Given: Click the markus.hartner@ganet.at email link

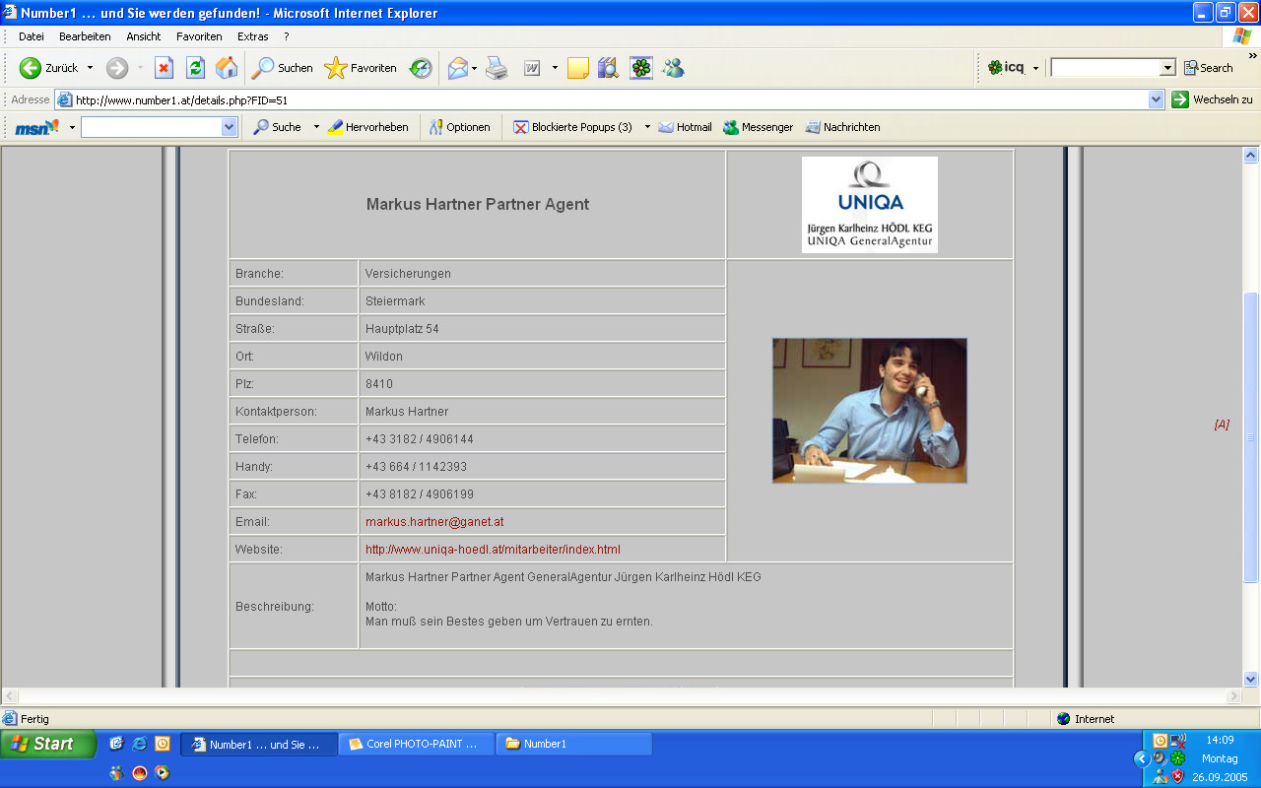Looking at the screenshot, I should pyautogui.click(x=433, y=522).
